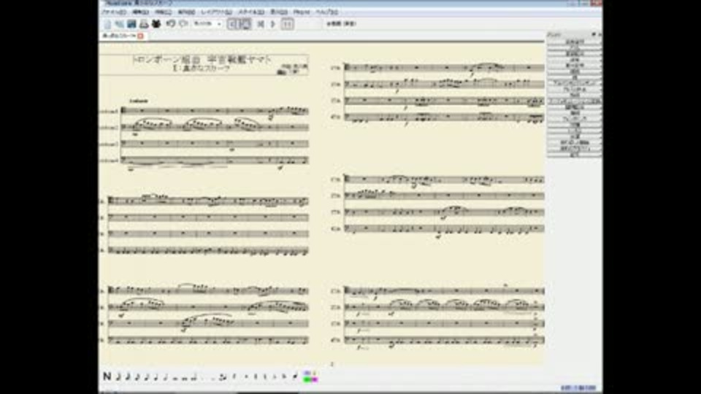Expand the アーティキュレーション palette section

(575, 101)
